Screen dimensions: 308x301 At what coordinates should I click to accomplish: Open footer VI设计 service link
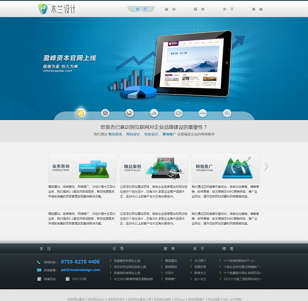169,273
